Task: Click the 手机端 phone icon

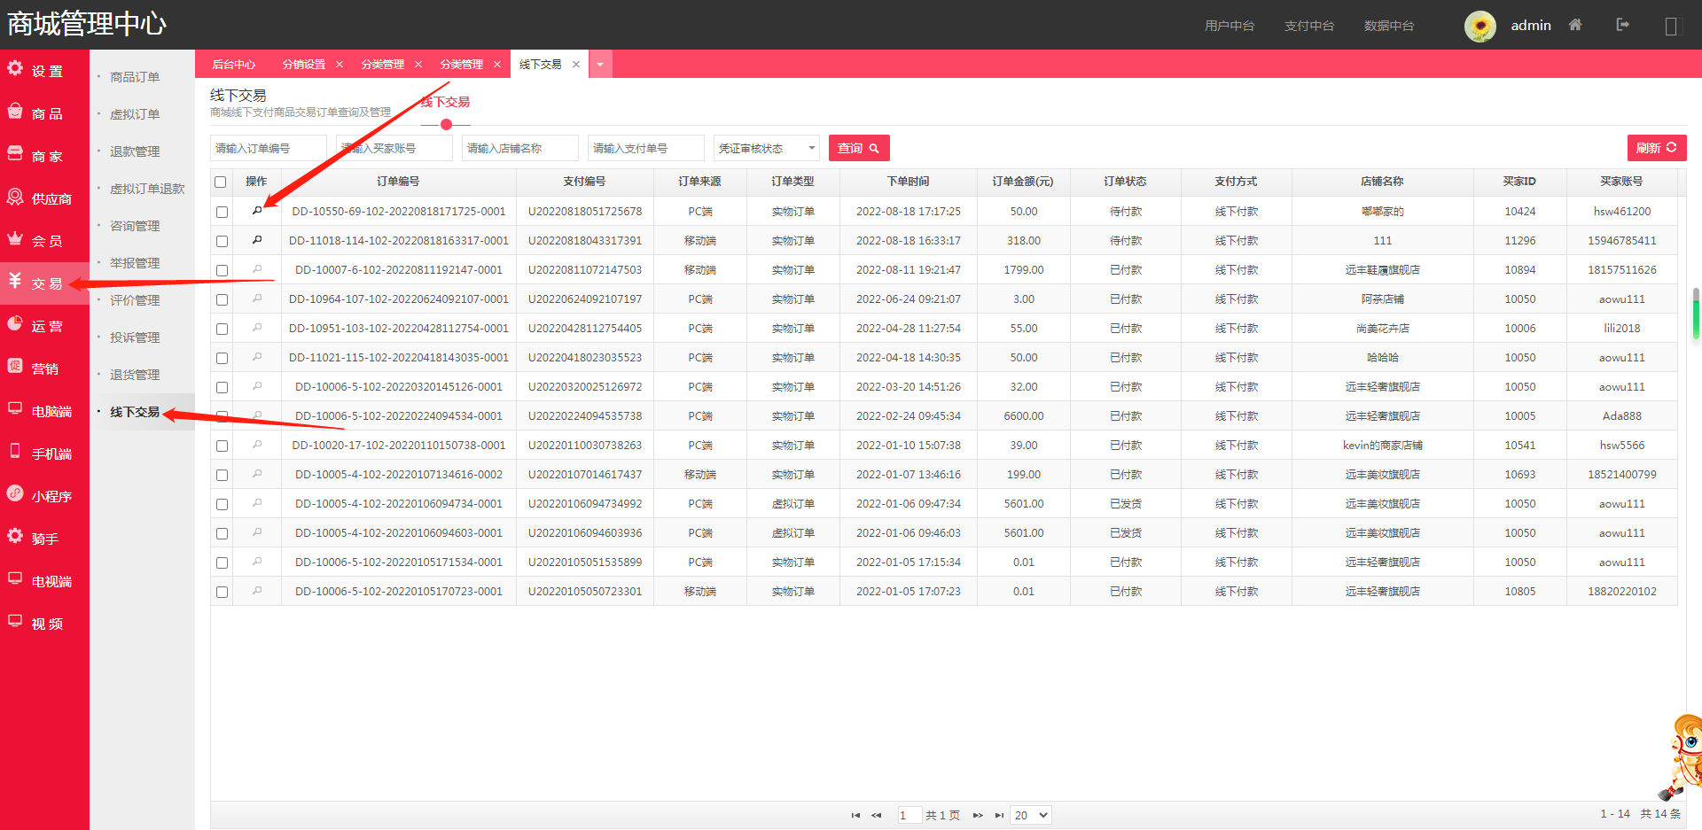Action: tap(15, 451)
